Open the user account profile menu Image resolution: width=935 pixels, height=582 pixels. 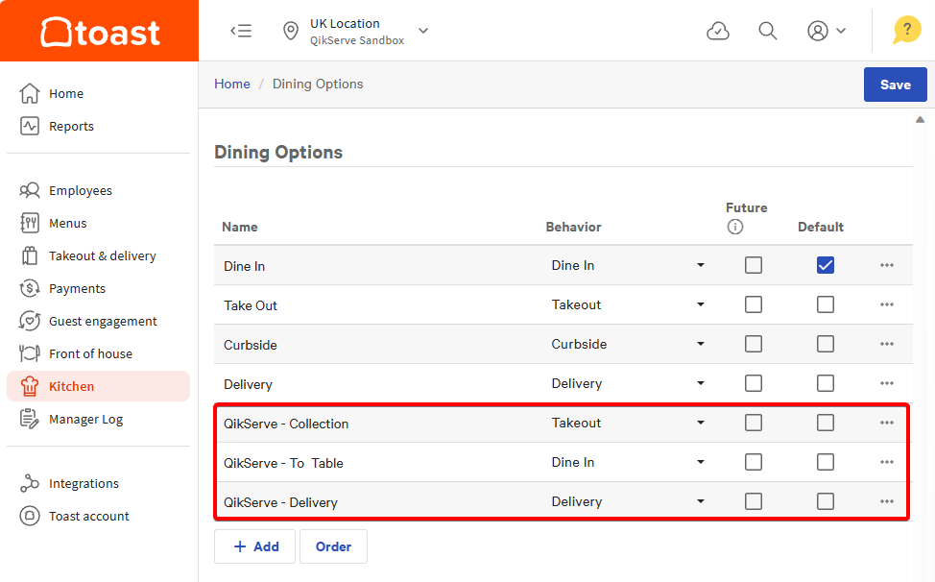826,31
